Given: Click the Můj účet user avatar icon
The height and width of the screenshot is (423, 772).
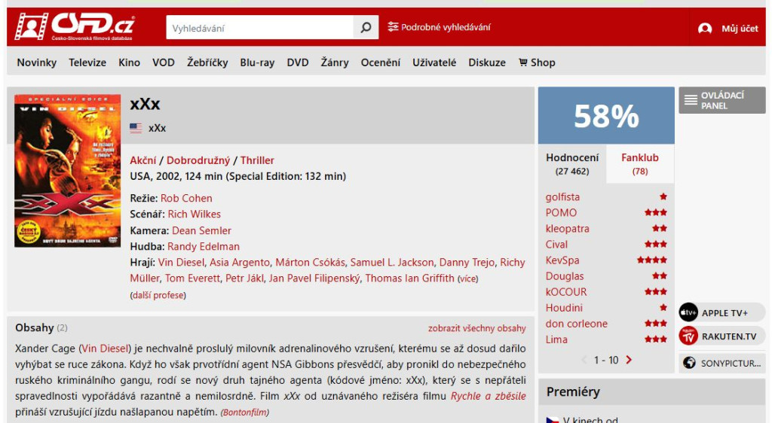Looking at the screenshot, I should [x=705, y=29].
